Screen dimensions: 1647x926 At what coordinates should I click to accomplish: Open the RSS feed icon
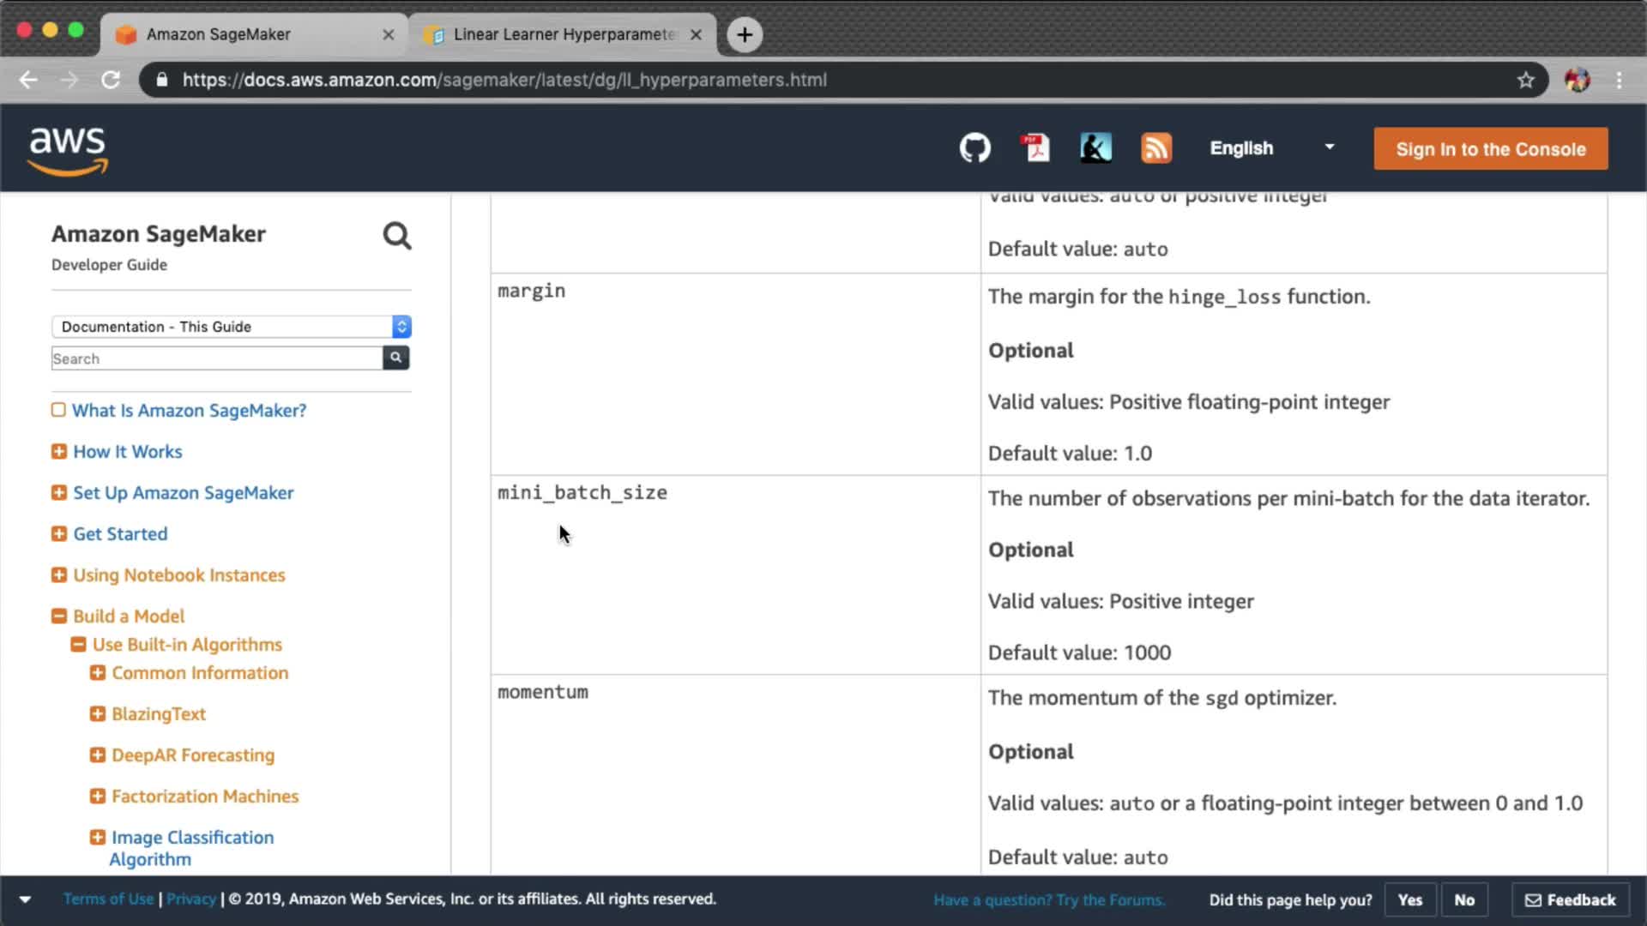1155,148
